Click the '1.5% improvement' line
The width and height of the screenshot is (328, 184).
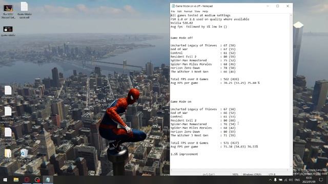click(x=184, y=154)
